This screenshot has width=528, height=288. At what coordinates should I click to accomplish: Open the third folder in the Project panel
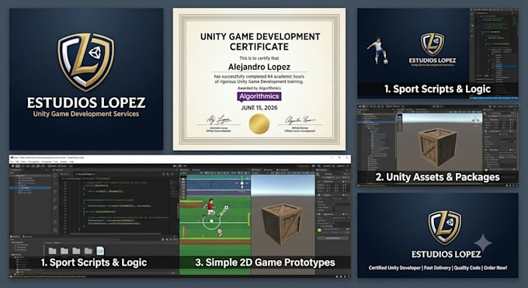coord(76,251)
